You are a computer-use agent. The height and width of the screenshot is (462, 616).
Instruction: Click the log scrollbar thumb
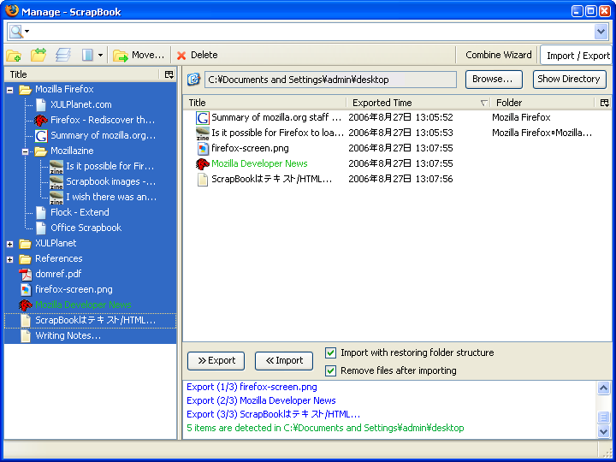(603, 418)
